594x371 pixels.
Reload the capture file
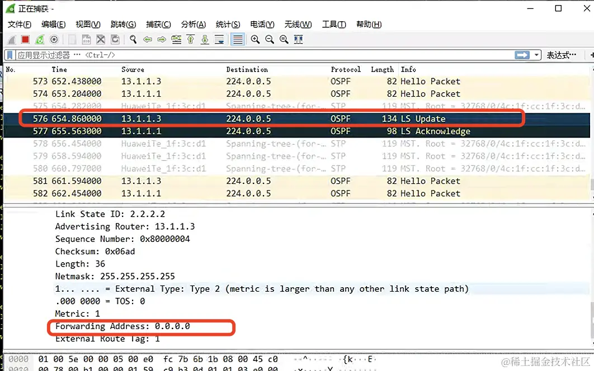115,39
